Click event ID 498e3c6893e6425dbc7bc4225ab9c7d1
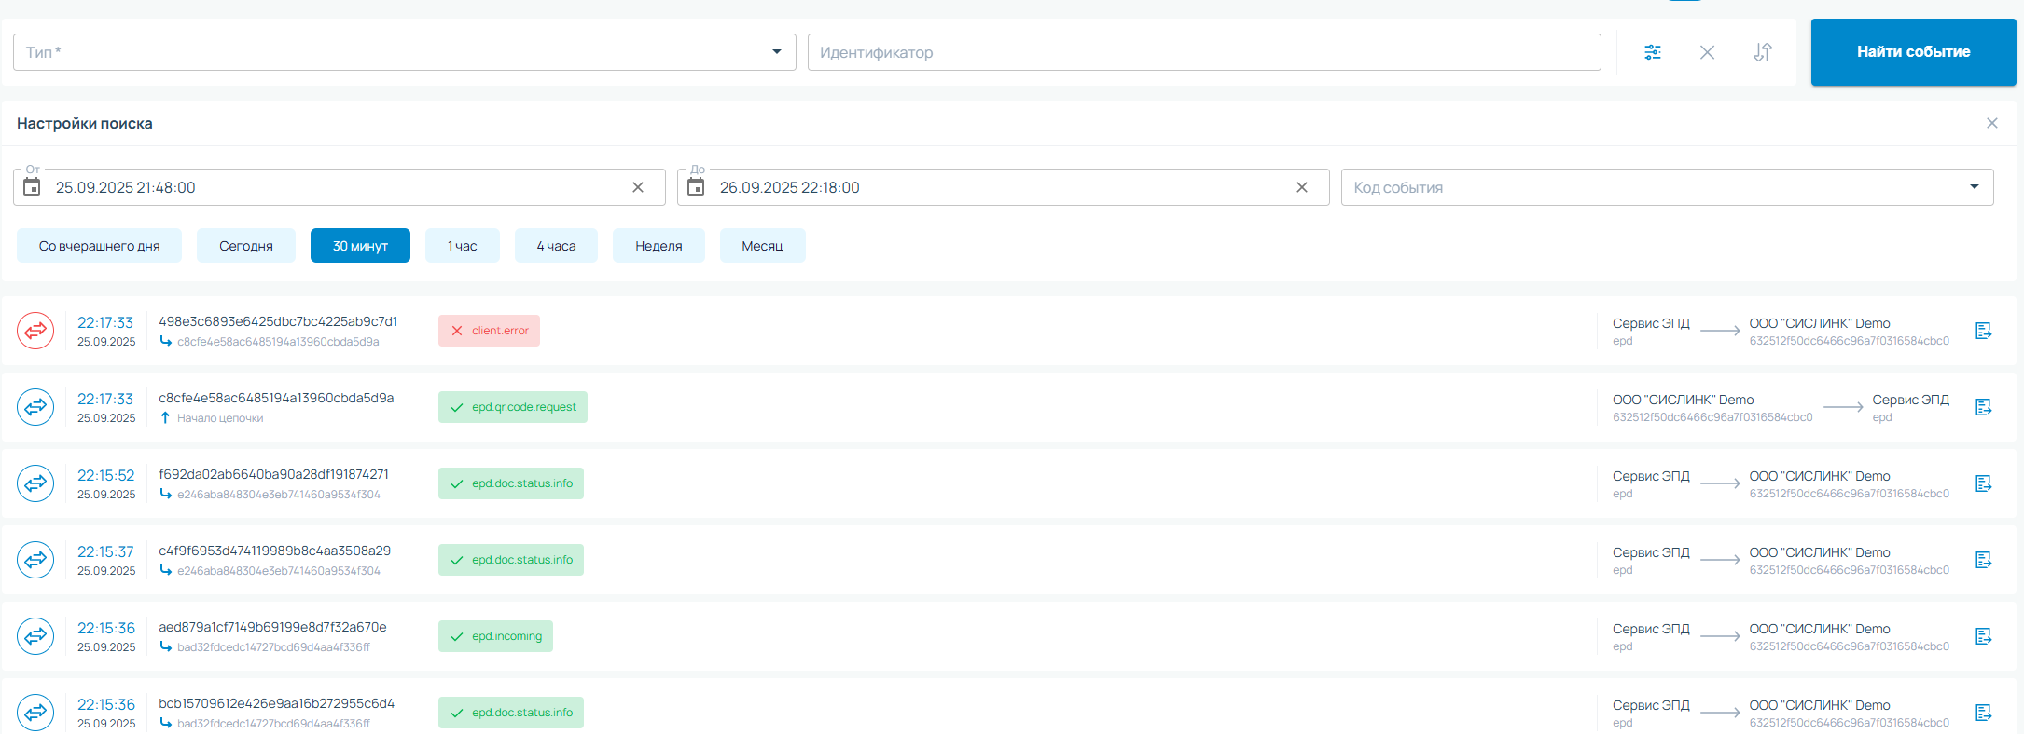 278,321
